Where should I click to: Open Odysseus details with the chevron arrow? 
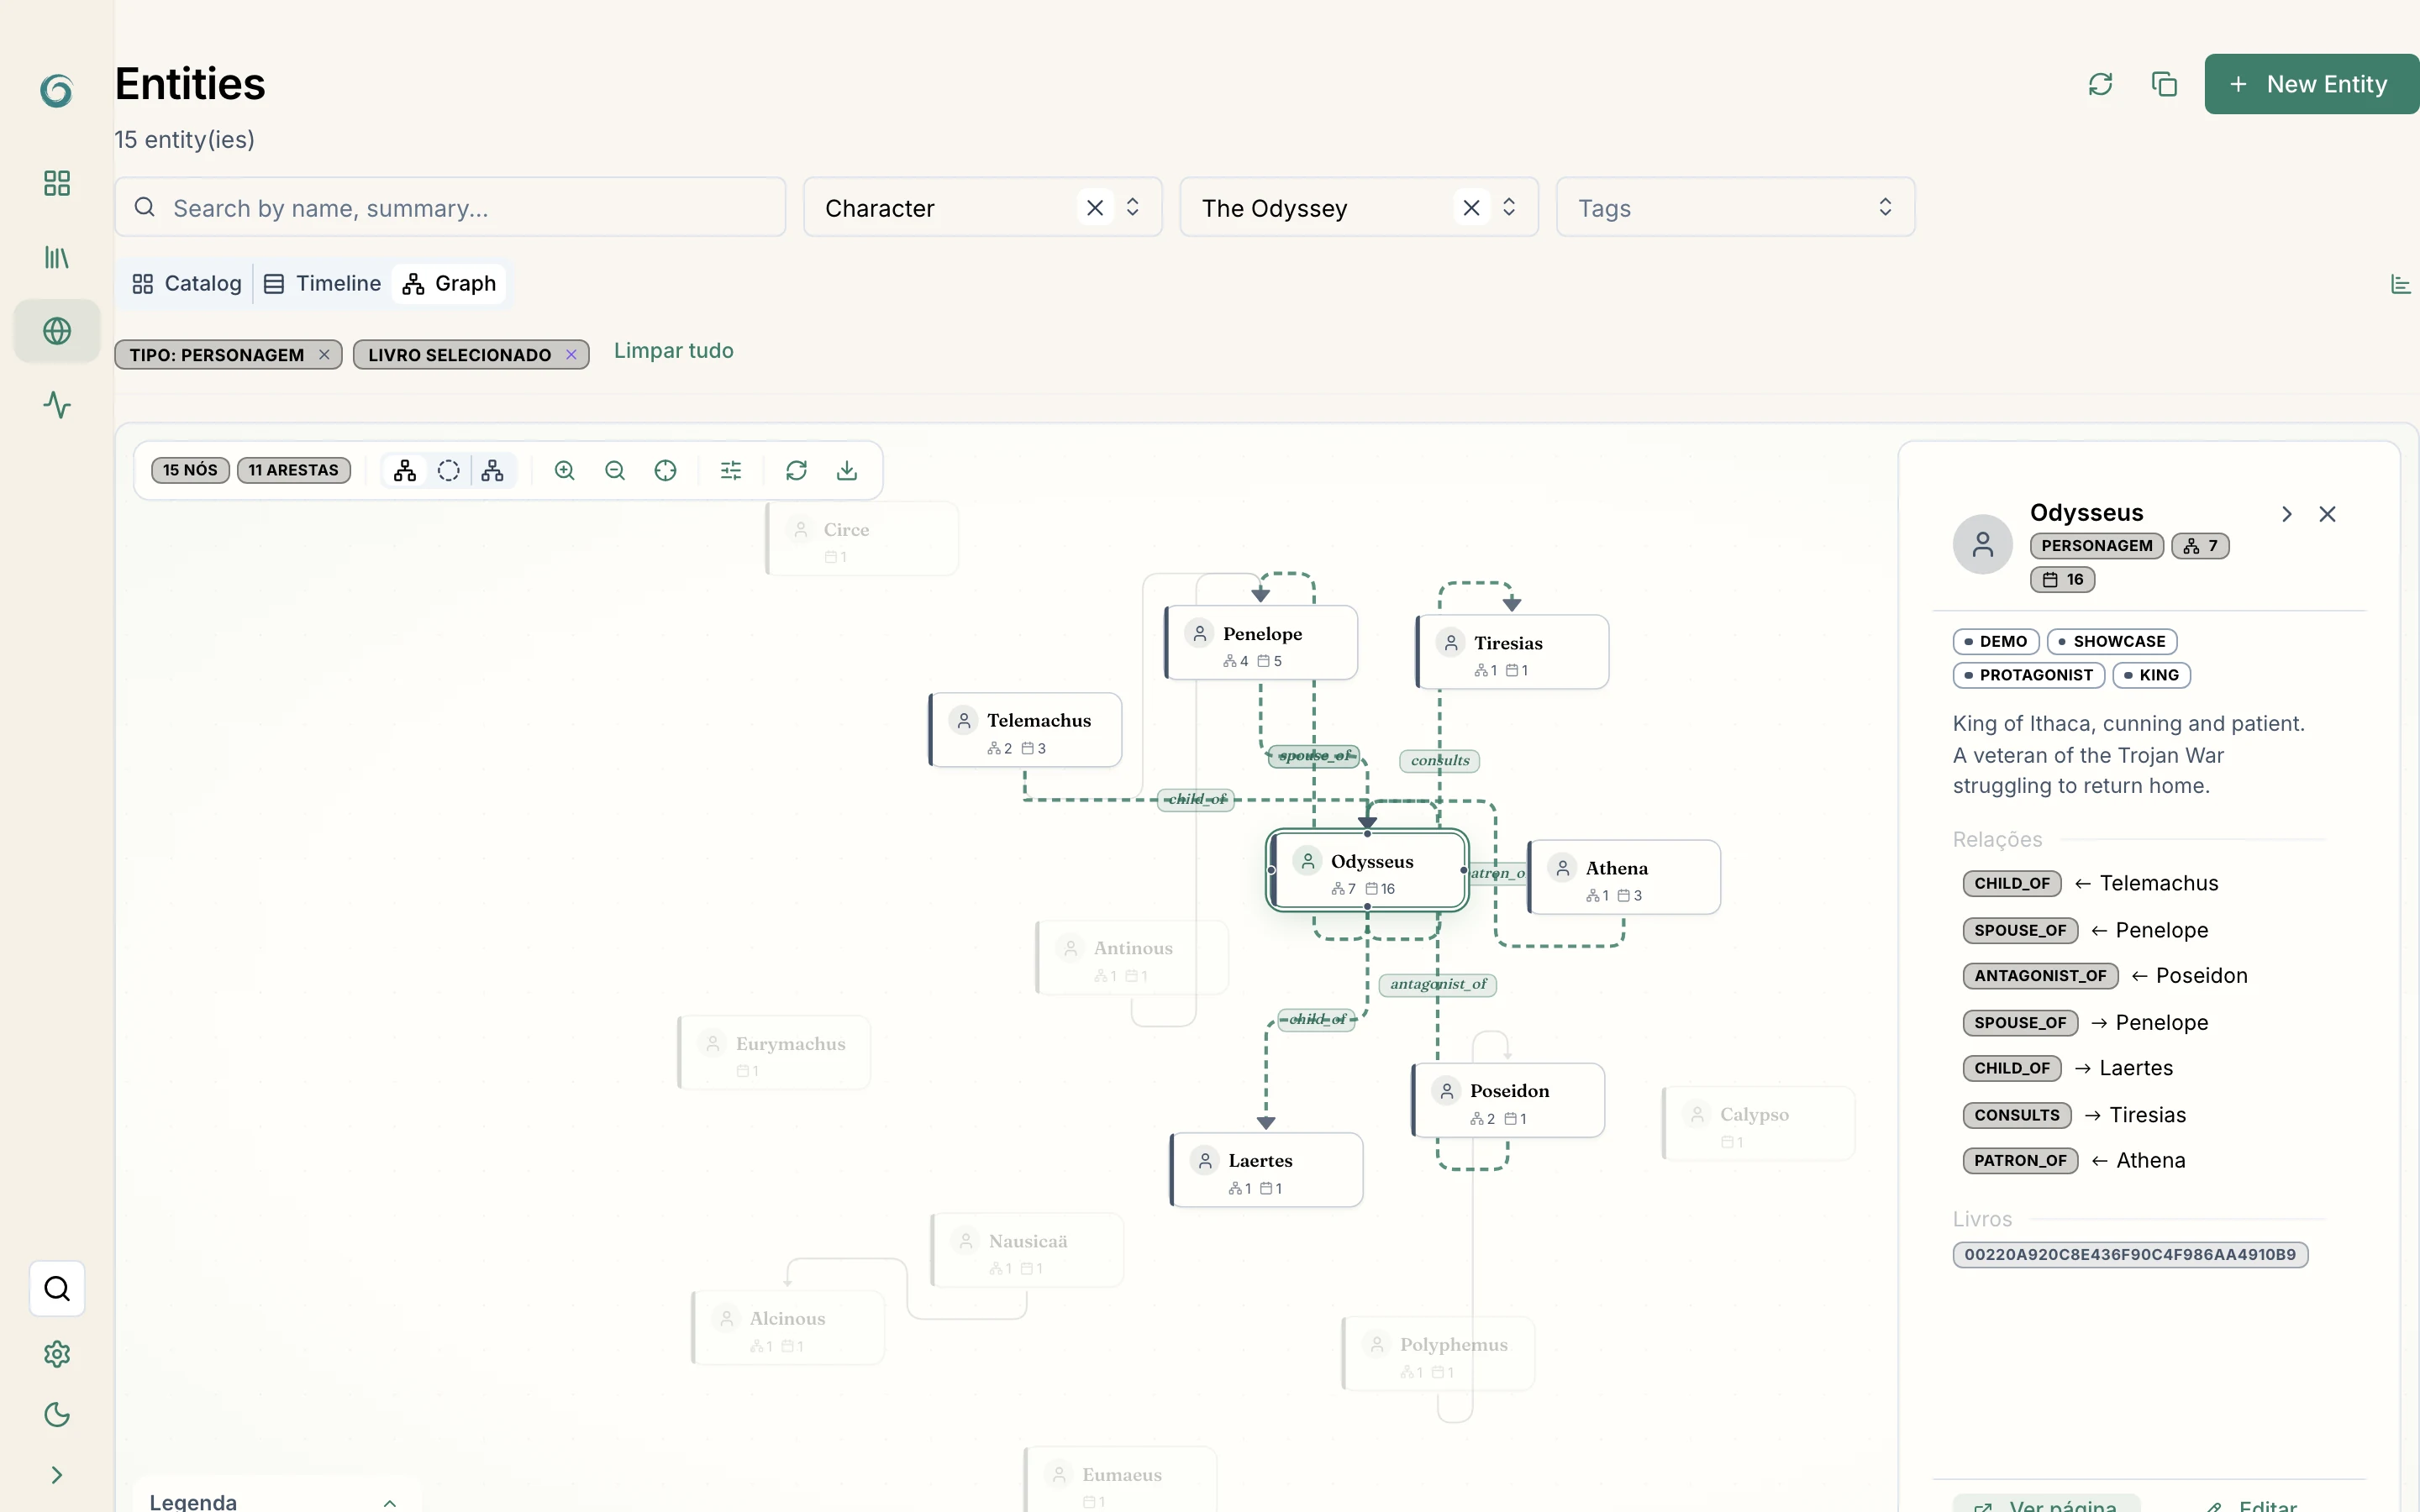[x=2286, y=514]
